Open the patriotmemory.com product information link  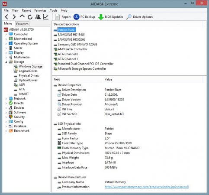tap(147, 187)
